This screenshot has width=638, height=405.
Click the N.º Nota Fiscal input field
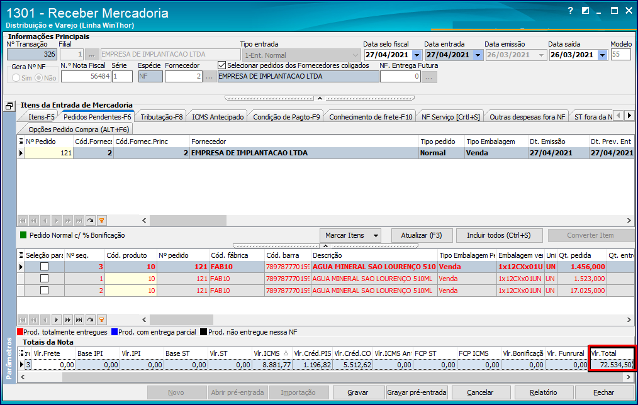[86, 77]
